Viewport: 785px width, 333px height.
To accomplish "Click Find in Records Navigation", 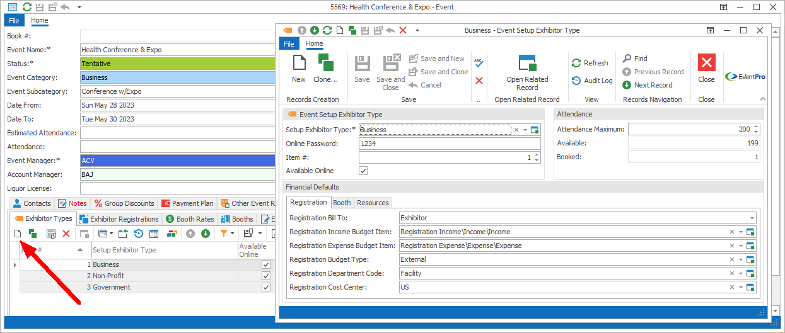I will point(634,59).
